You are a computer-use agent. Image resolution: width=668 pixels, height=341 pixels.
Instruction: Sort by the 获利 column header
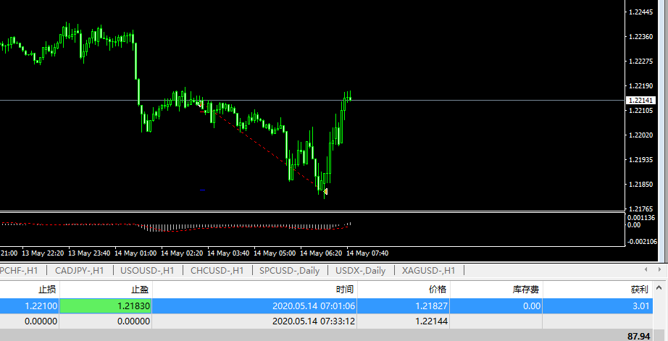[640, 290]
